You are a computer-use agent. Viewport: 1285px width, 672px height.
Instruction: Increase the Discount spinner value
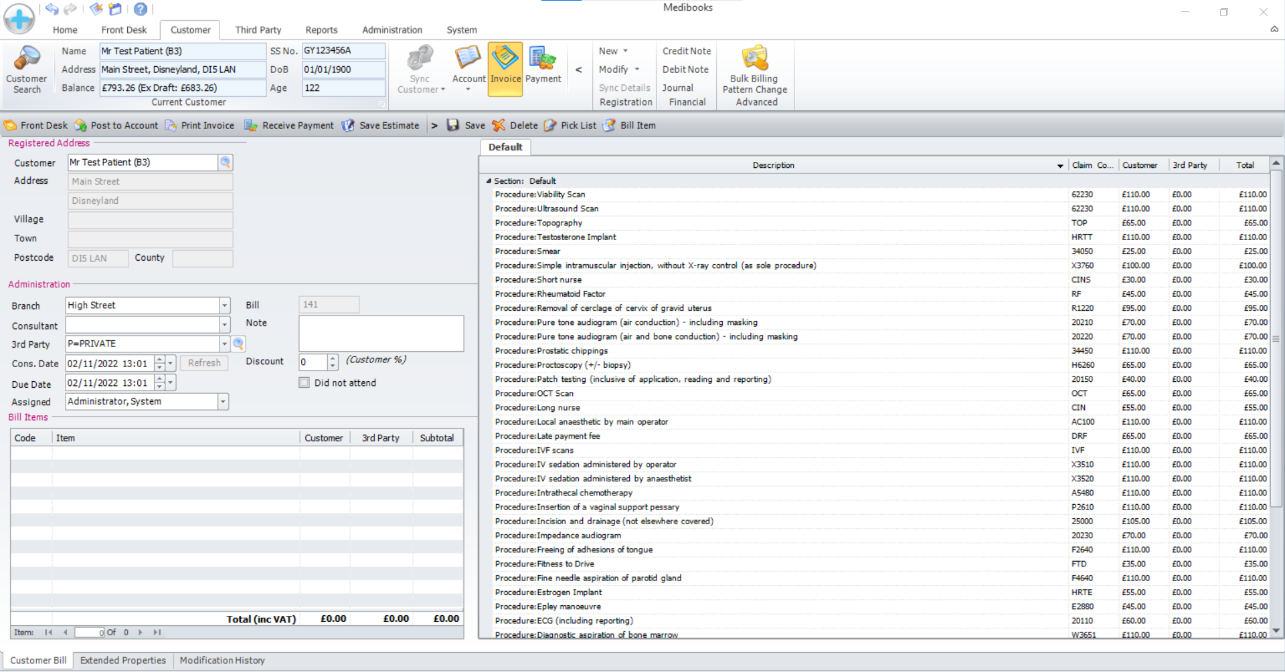click(x=333, y=358)
